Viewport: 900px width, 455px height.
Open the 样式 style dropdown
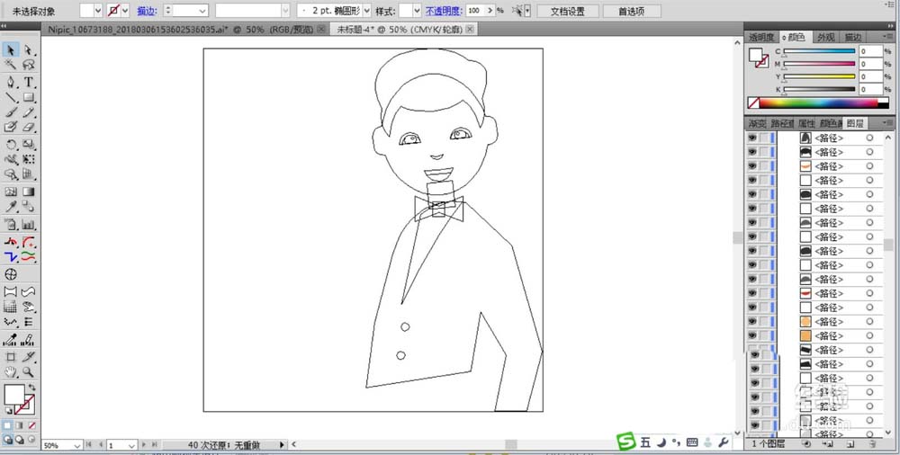click(409, 11)
